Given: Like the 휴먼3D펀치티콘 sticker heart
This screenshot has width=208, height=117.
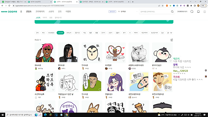Looking at the screenshot, I should click(x=147, y=90).
